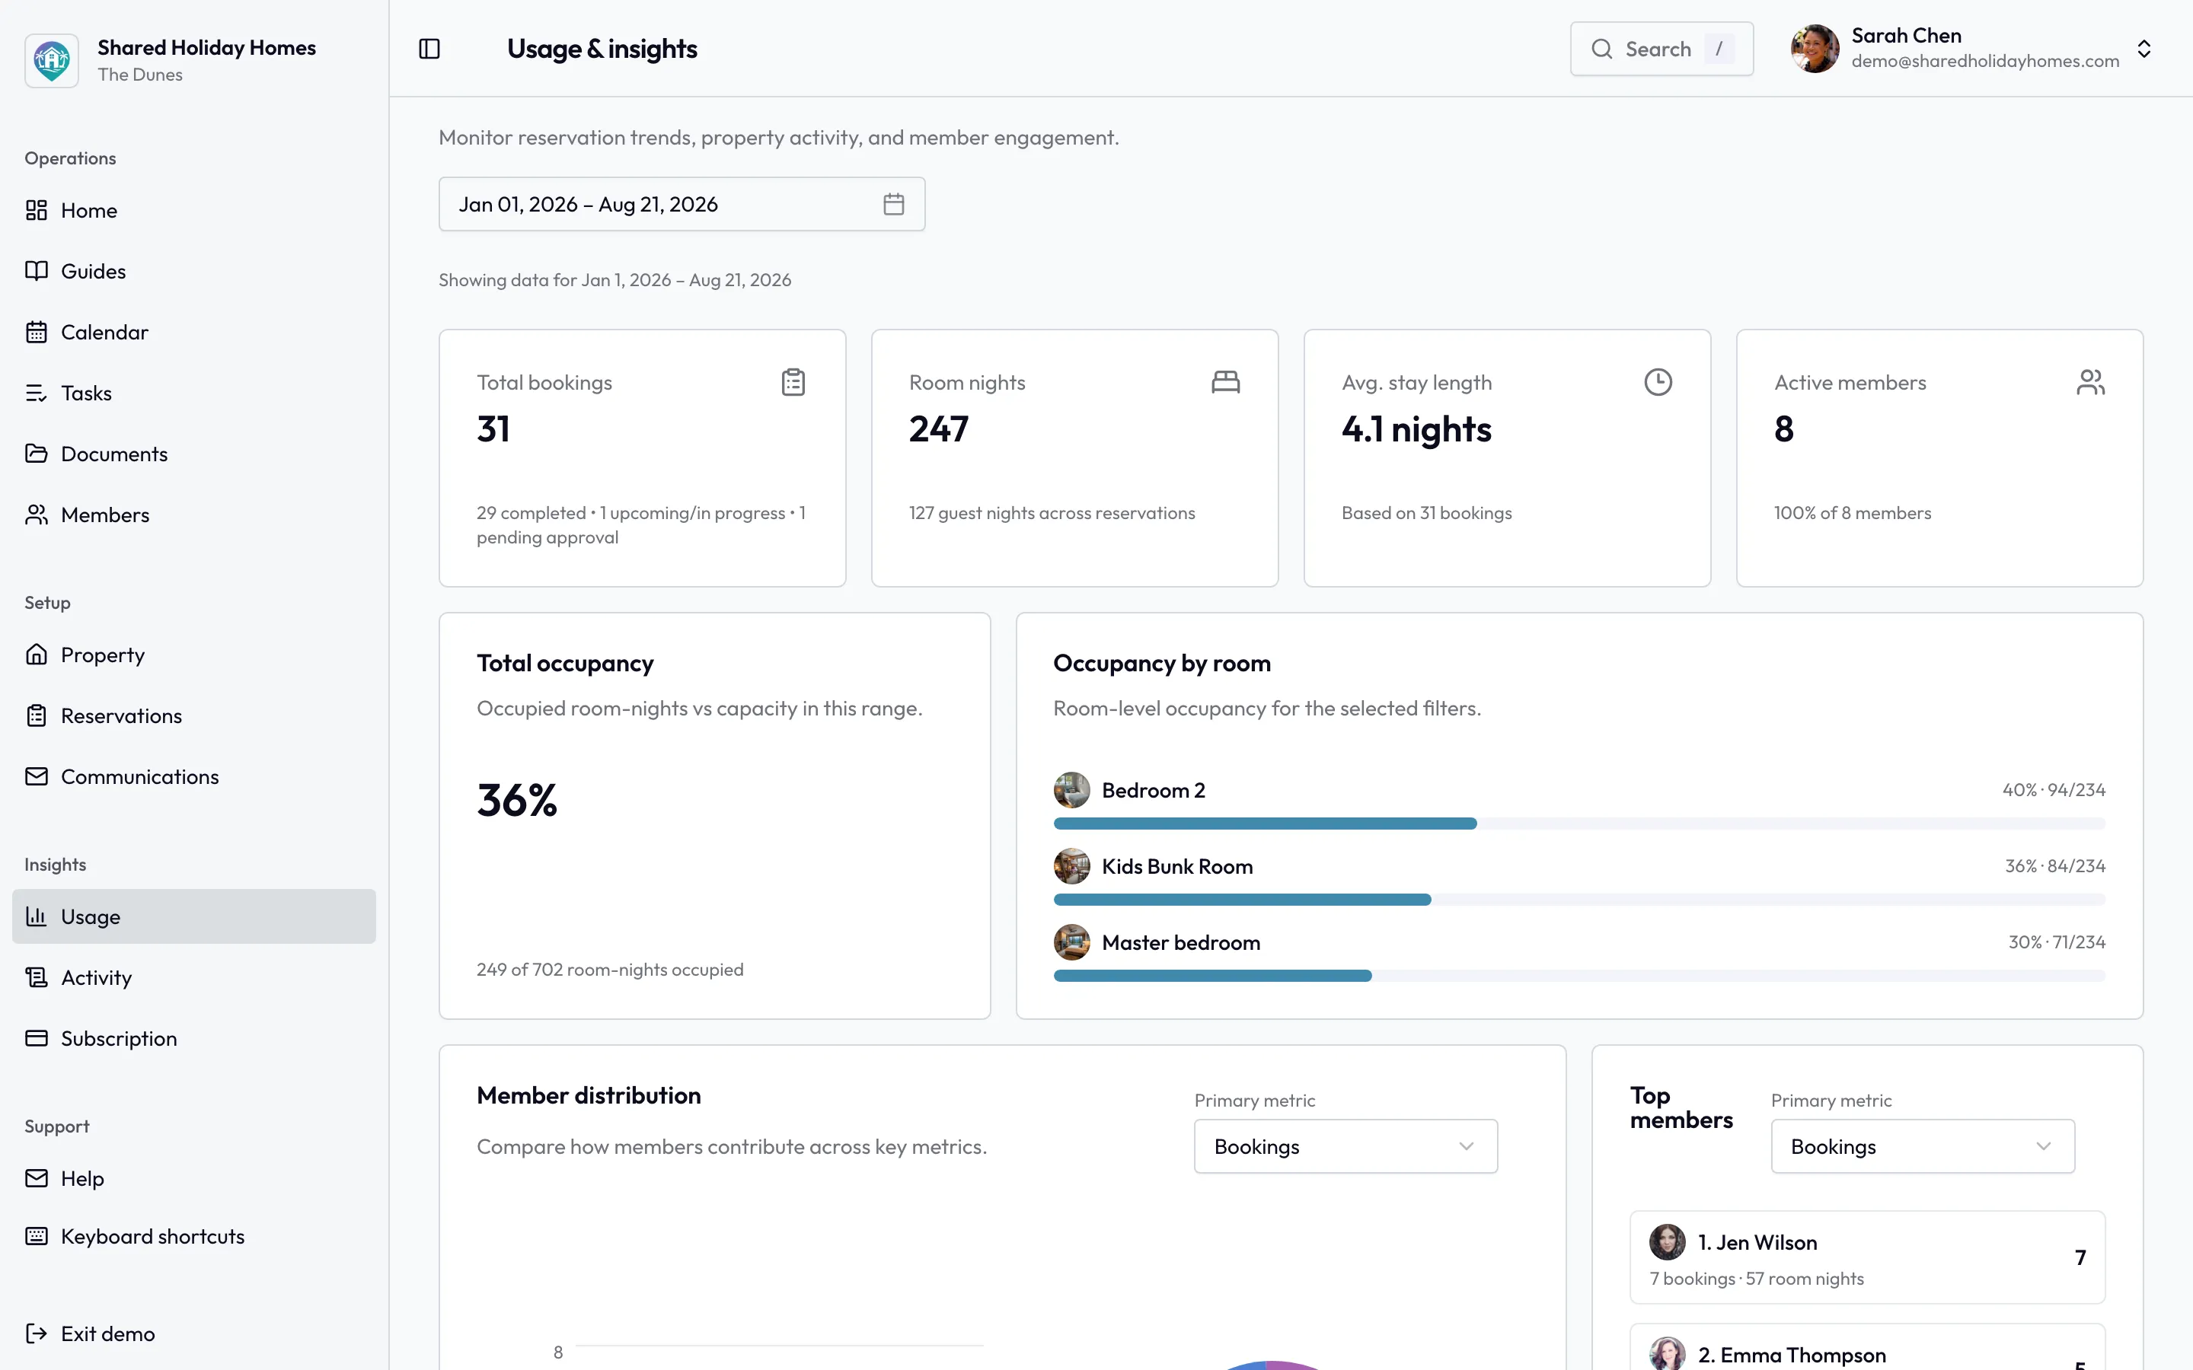Viewport: 2193px width, 1370px height.
Task: Click the Home dashboard icon
Action: [37, 210]
